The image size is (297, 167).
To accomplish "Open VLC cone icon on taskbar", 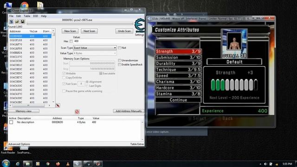I will (68, 164).
